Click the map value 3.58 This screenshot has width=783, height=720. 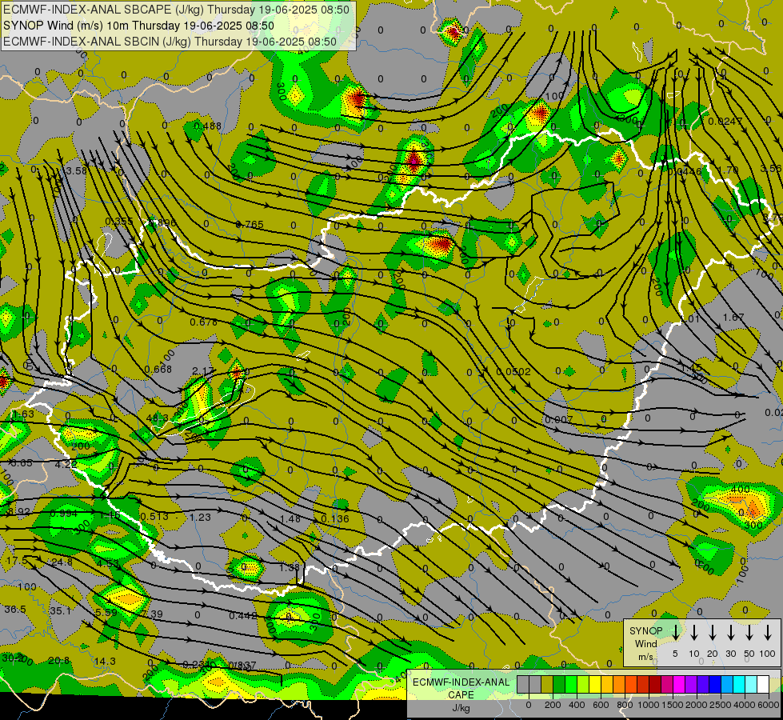[77, 171]
